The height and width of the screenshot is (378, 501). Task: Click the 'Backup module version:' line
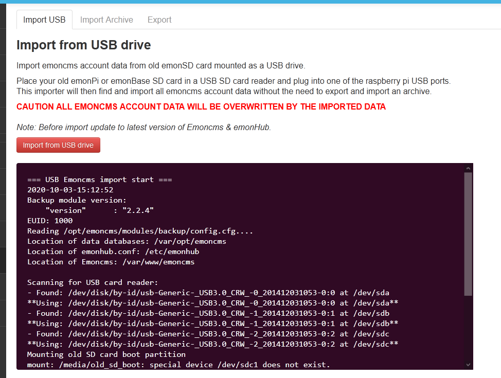[77, 200]
